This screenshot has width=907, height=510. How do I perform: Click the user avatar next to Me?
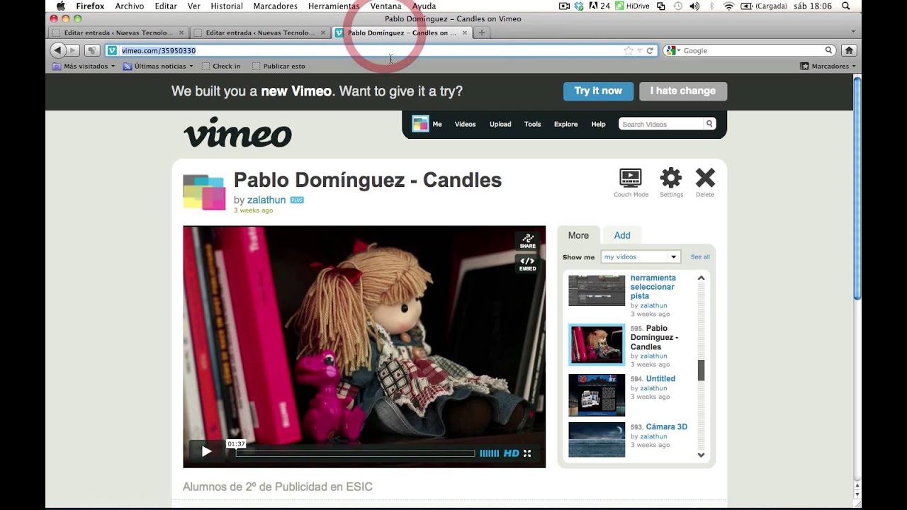[x=420, y=124]
